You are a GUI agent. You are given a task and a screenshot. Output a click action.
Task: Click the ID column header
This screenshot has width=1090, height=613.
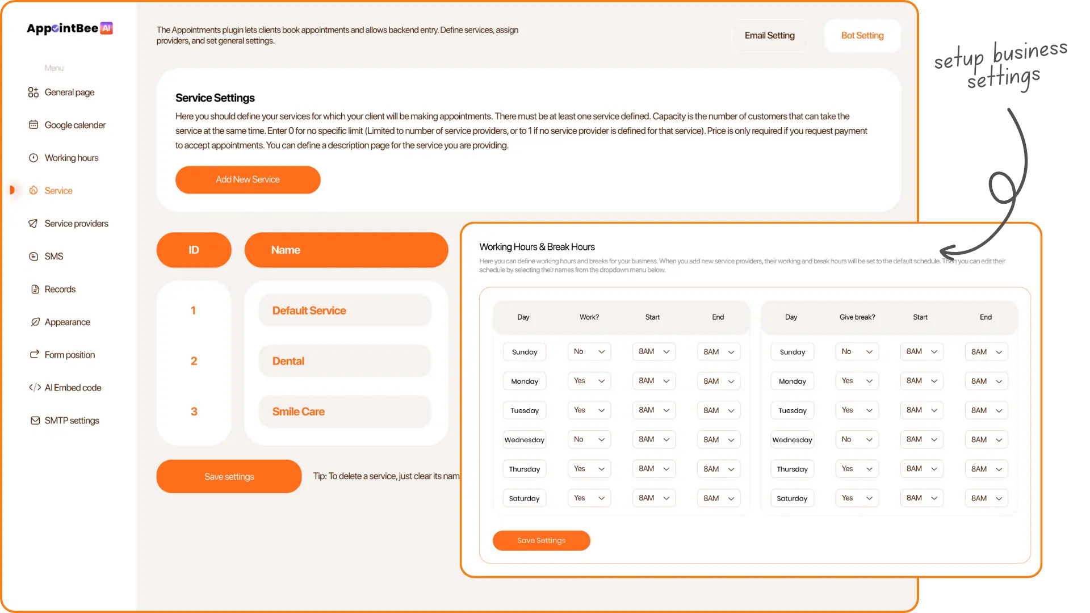point(194,250)
